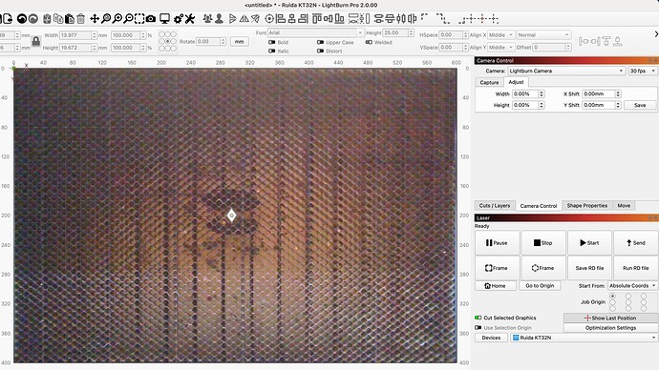Click the camera capture icon
The width and height of the screenshot is (659, 370).
click(x=151, y=19)
